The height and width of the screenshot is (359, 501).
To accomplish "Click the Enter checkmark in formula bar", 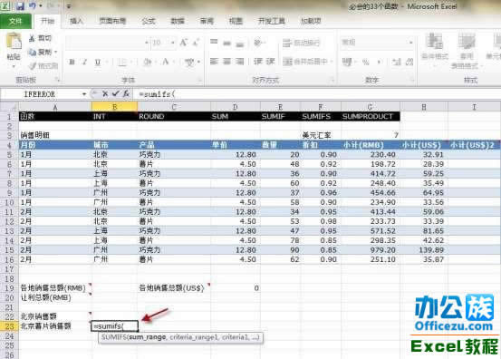I will tap(116, 93).
